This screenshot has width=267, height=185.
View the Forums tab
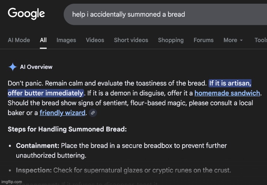203,40
